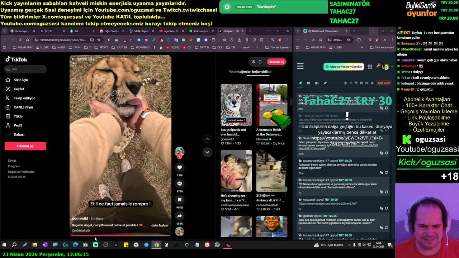Mute Streamlabs alerts speaker icon
The height and width of the screenshot is (258, 459).
click(366, 83)
